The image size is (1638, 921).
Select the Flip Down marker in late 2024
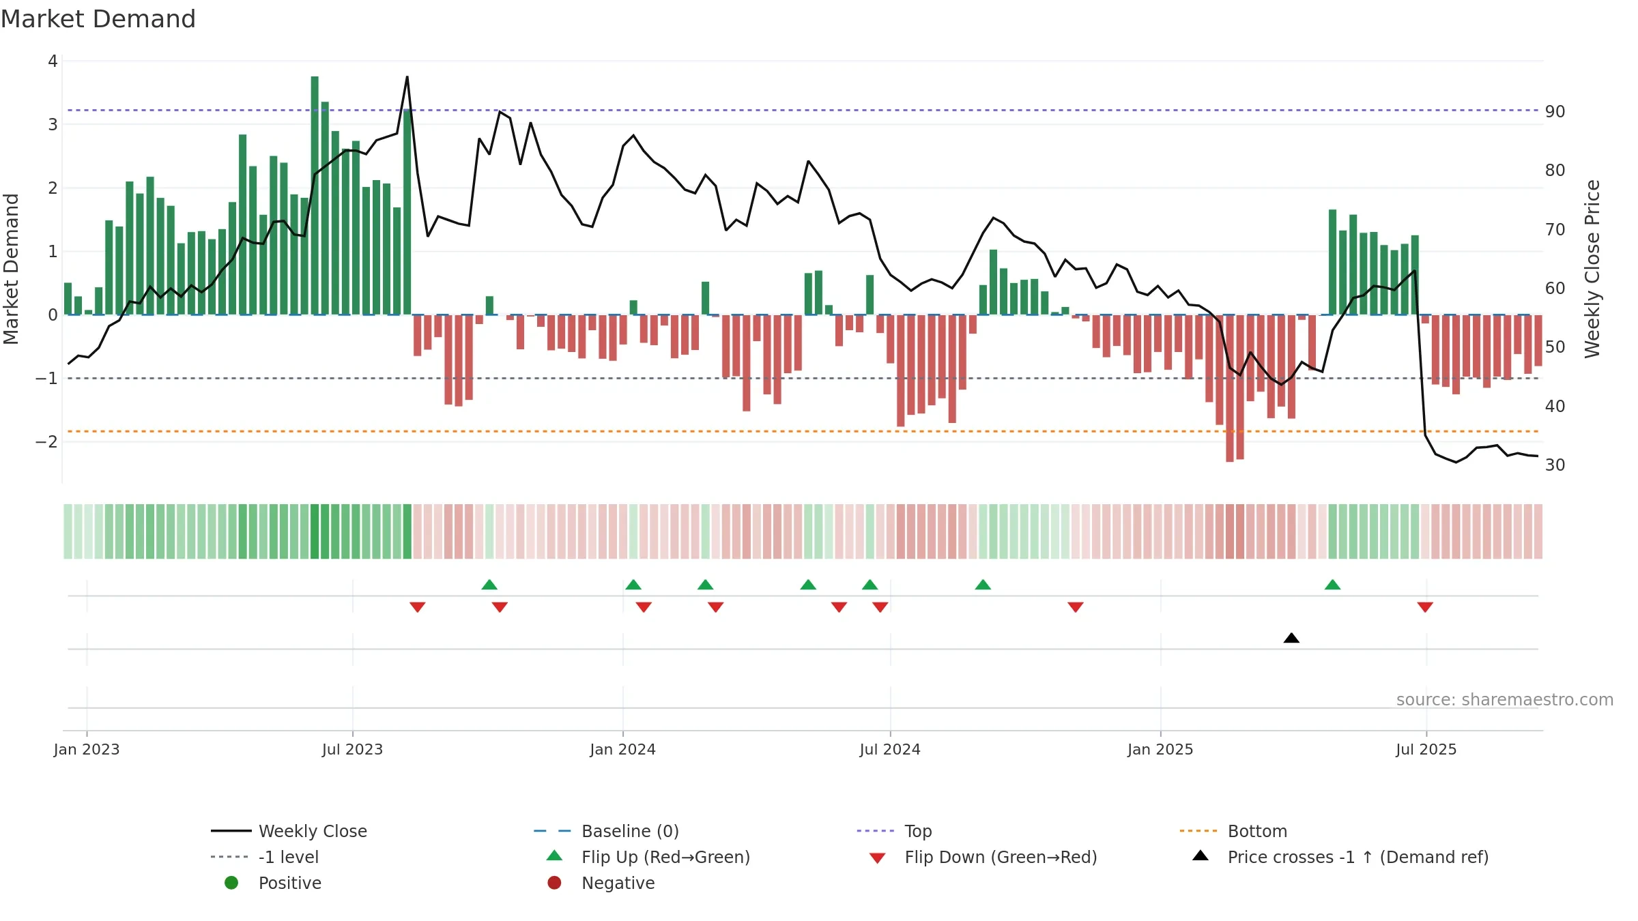tap(1076, 607)
